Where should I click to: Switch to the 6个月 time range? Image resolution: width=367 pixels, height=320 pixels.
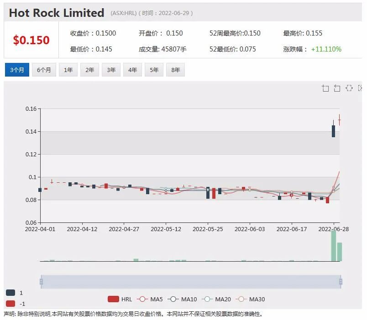tap(44, 70)
